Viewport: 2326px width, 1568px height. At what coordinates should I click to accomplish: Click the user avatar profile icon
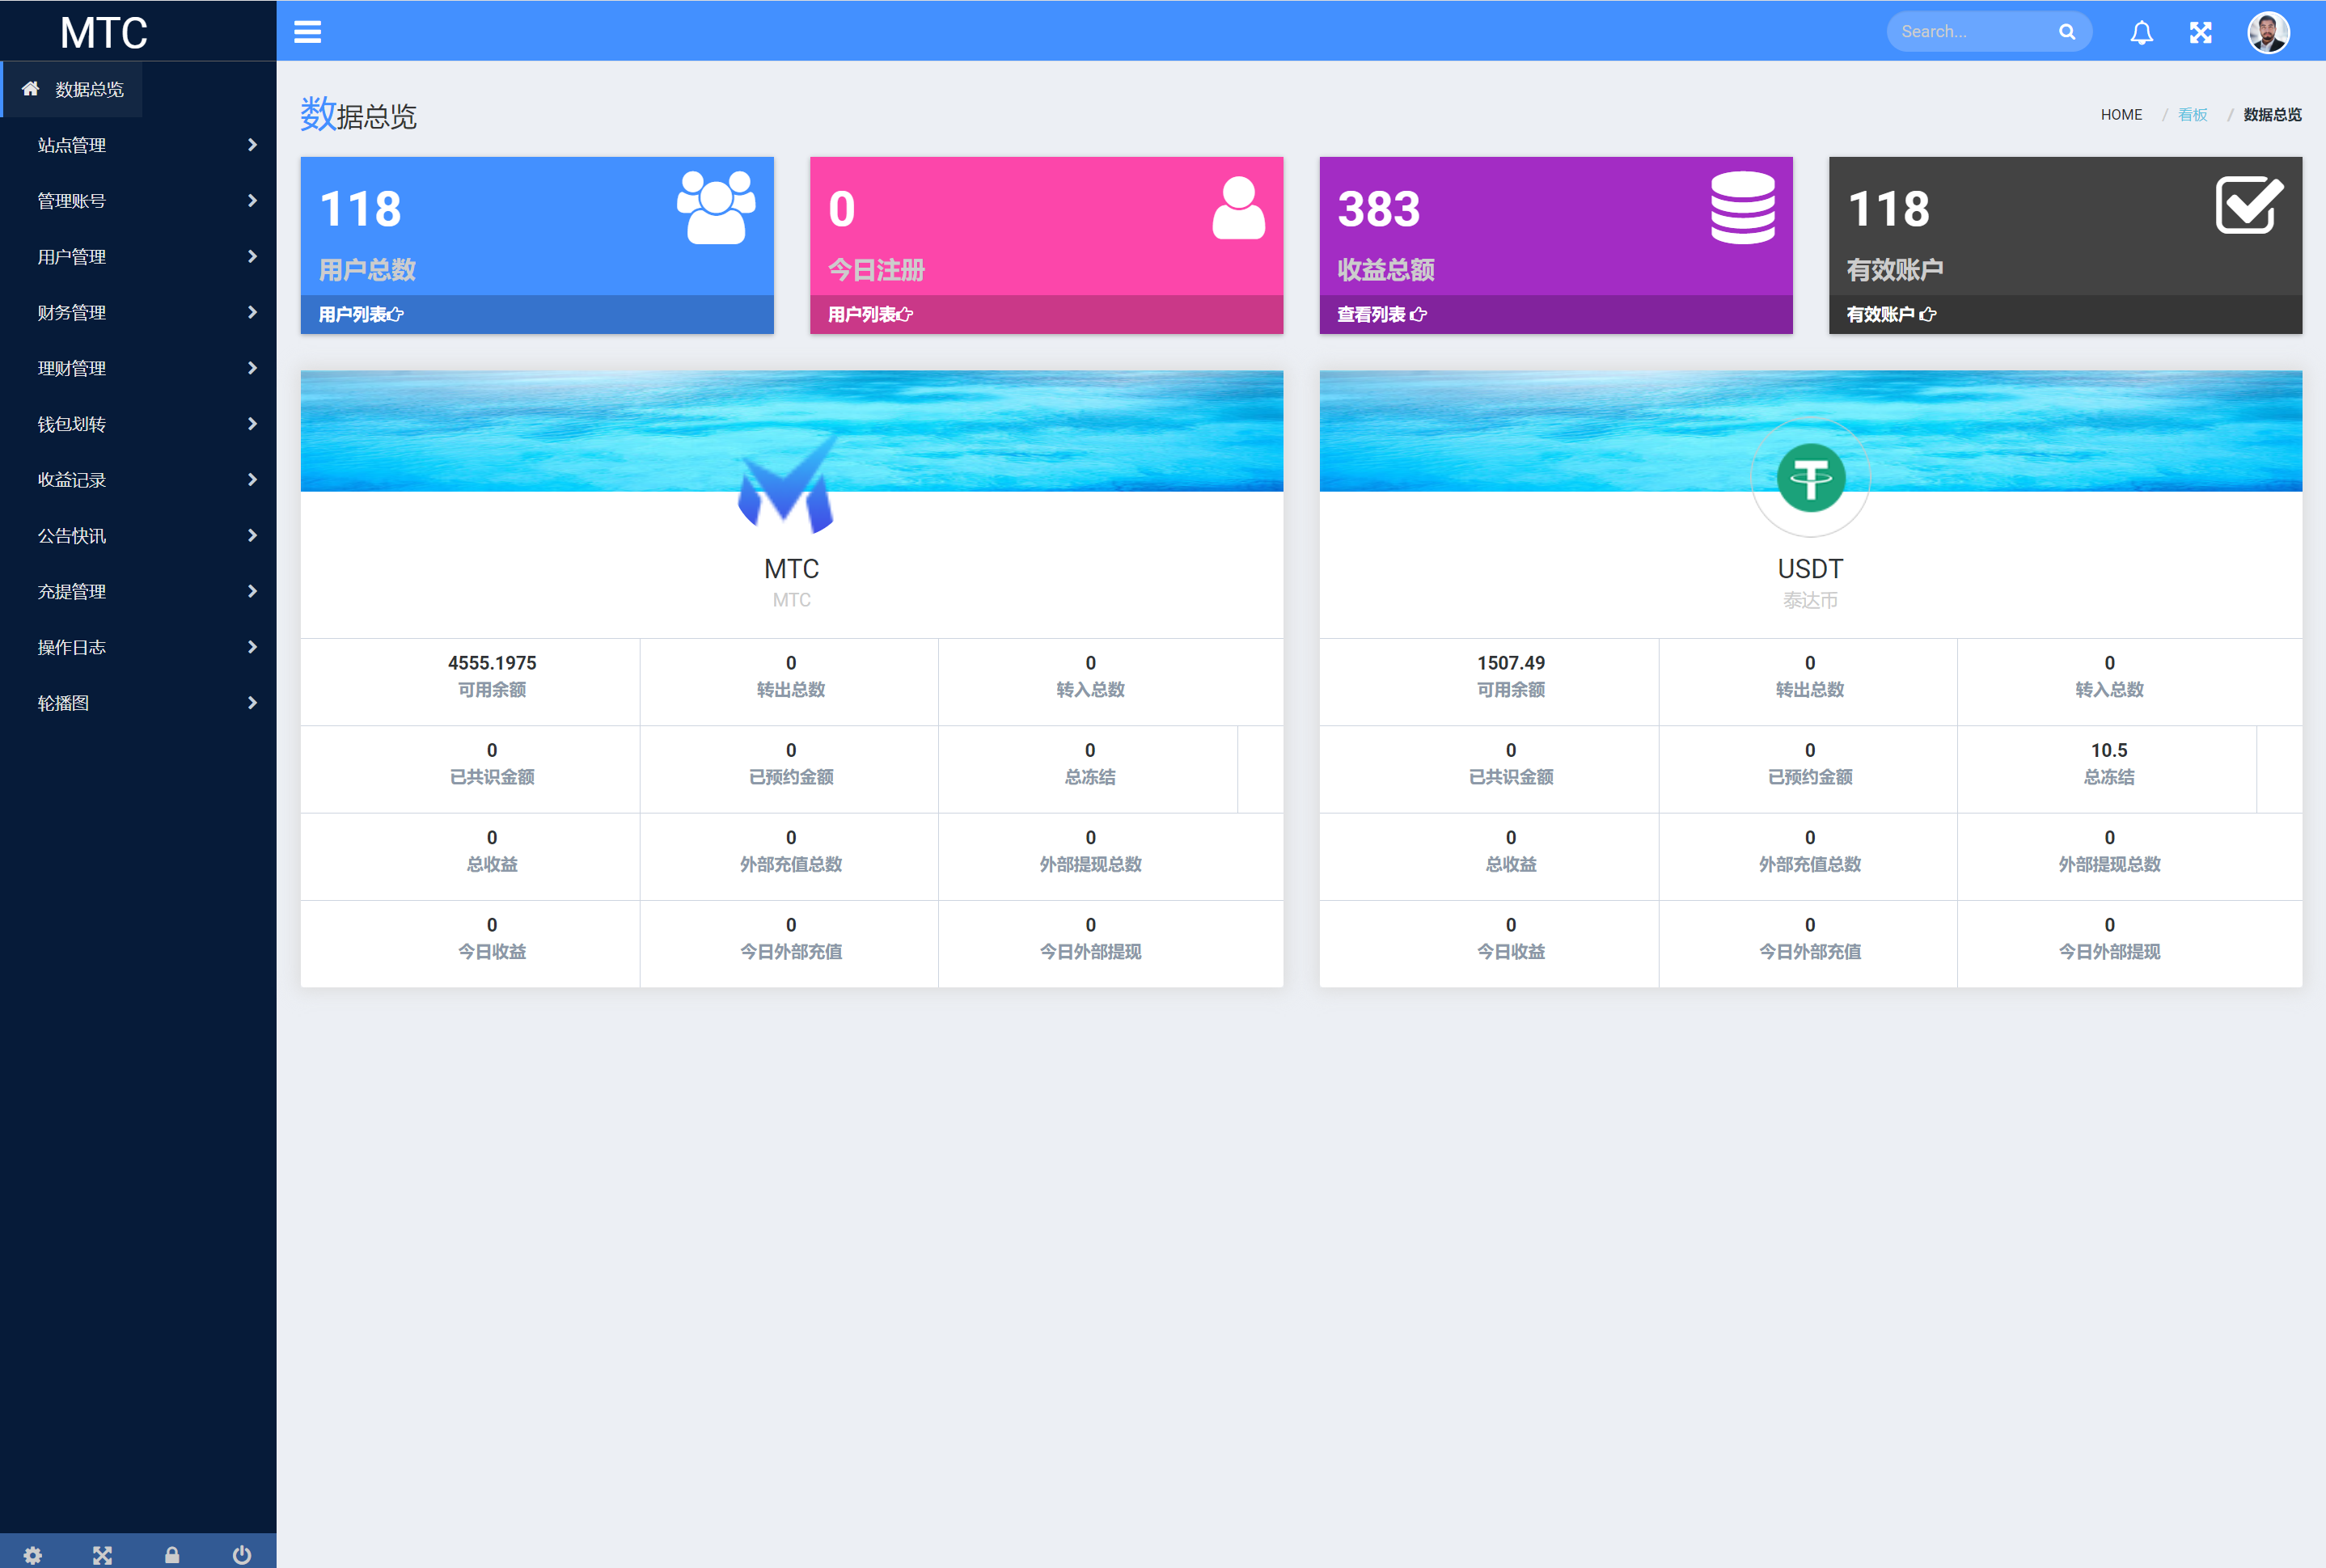click(x=2269, y=30)
